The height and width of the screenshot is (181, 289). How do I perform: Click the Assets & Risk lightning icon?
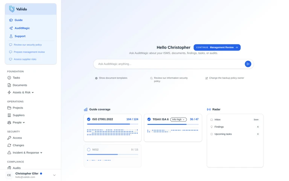click(x=9, y=92)
